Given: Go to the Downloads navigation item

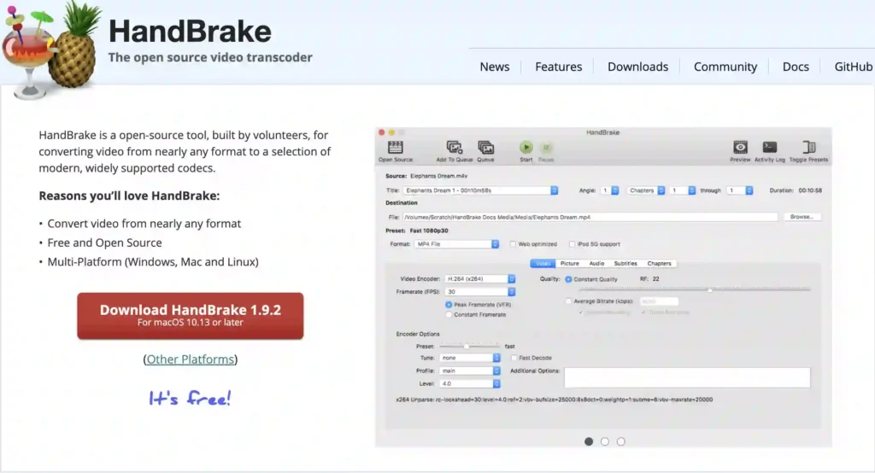Looking at the screenshot, I should click(637, 67).
